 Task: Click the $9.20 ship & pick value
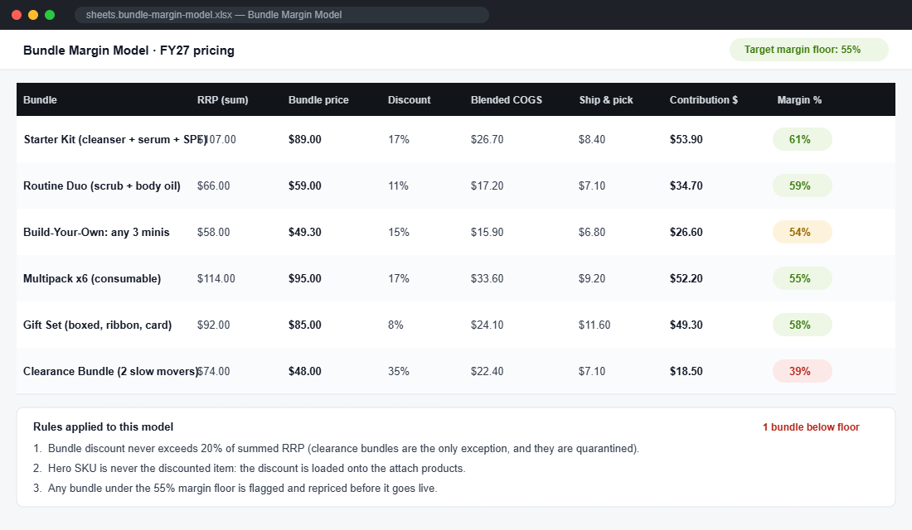pyautogui.click(x=592, y=279)
